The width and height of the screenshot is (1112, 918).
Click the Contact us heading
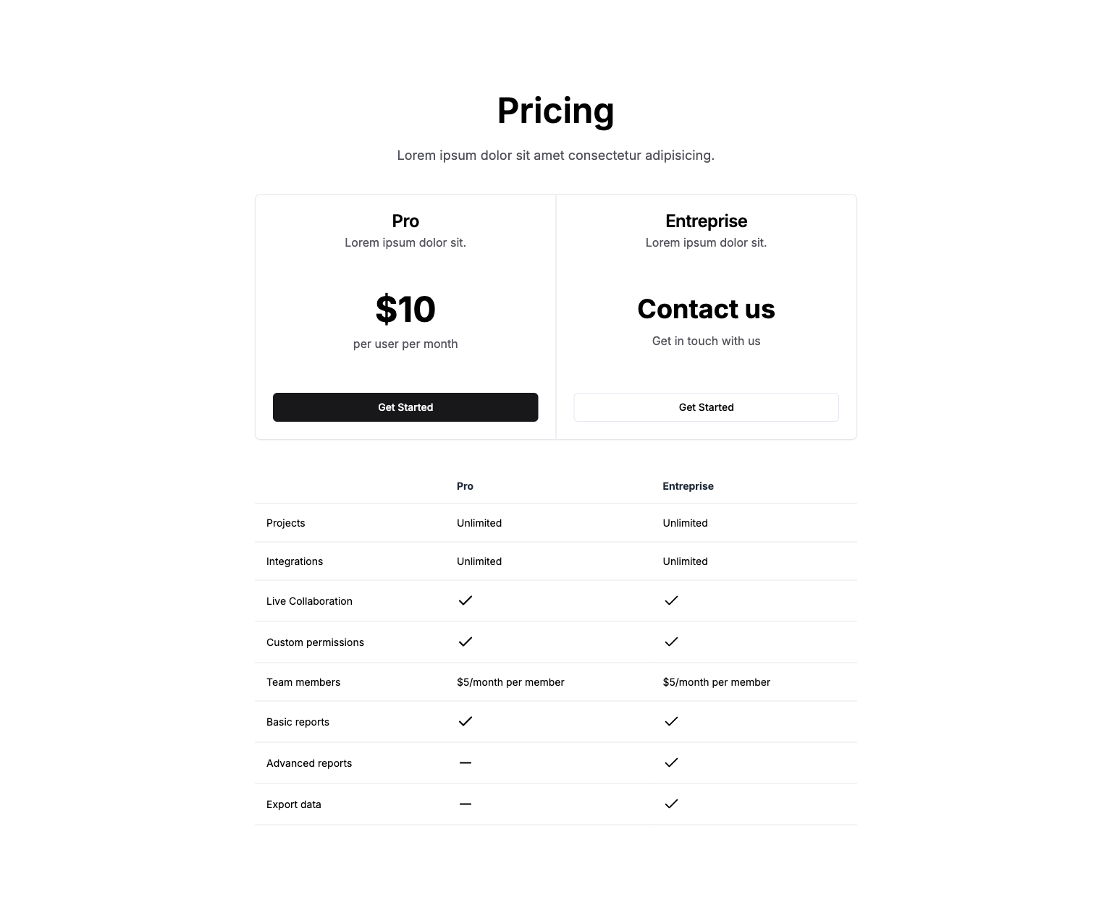706,309
